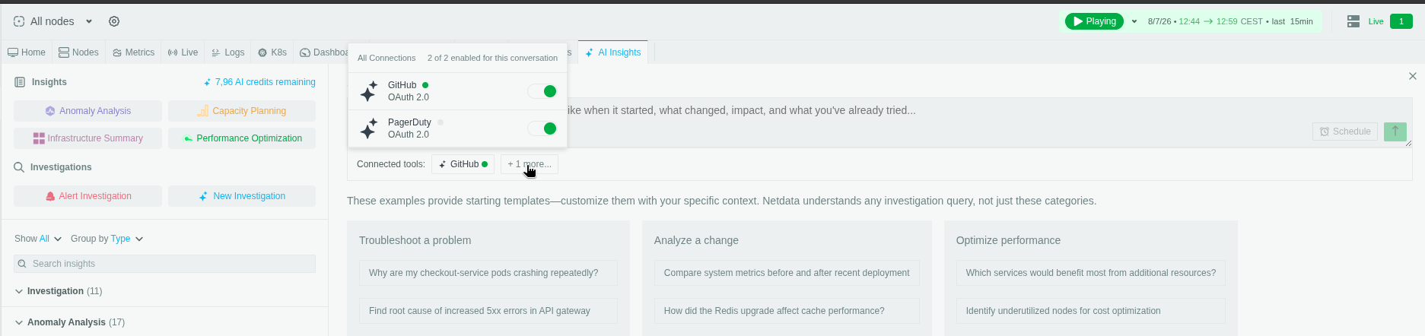Open the Metrics tab
1425x336 pixels.
pyautogui.click(x=134, y=52)
